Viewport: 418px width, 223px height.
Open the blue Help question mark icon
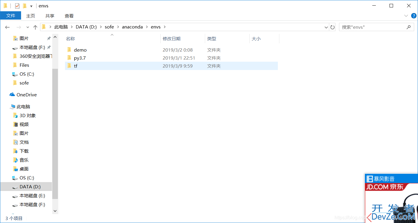[414, 16]
